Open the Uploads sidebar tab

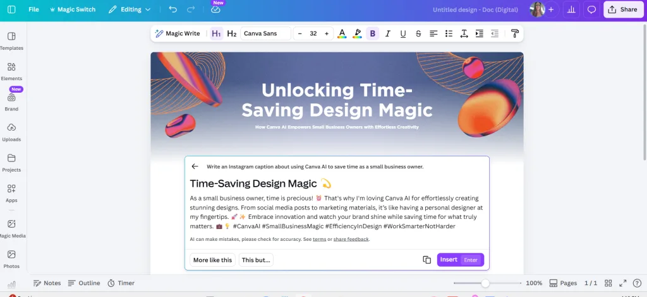pos(11,132)
